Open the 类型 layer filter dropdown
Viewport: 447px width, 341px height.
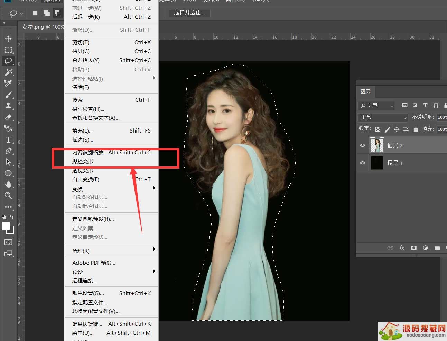(x=376, y=105)
